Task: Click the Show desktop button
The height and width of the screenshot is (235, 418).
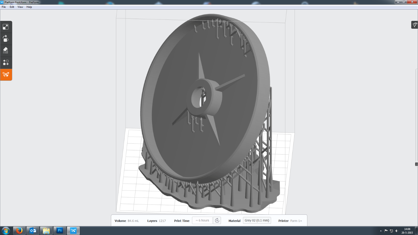Action: tap(416, 231)
